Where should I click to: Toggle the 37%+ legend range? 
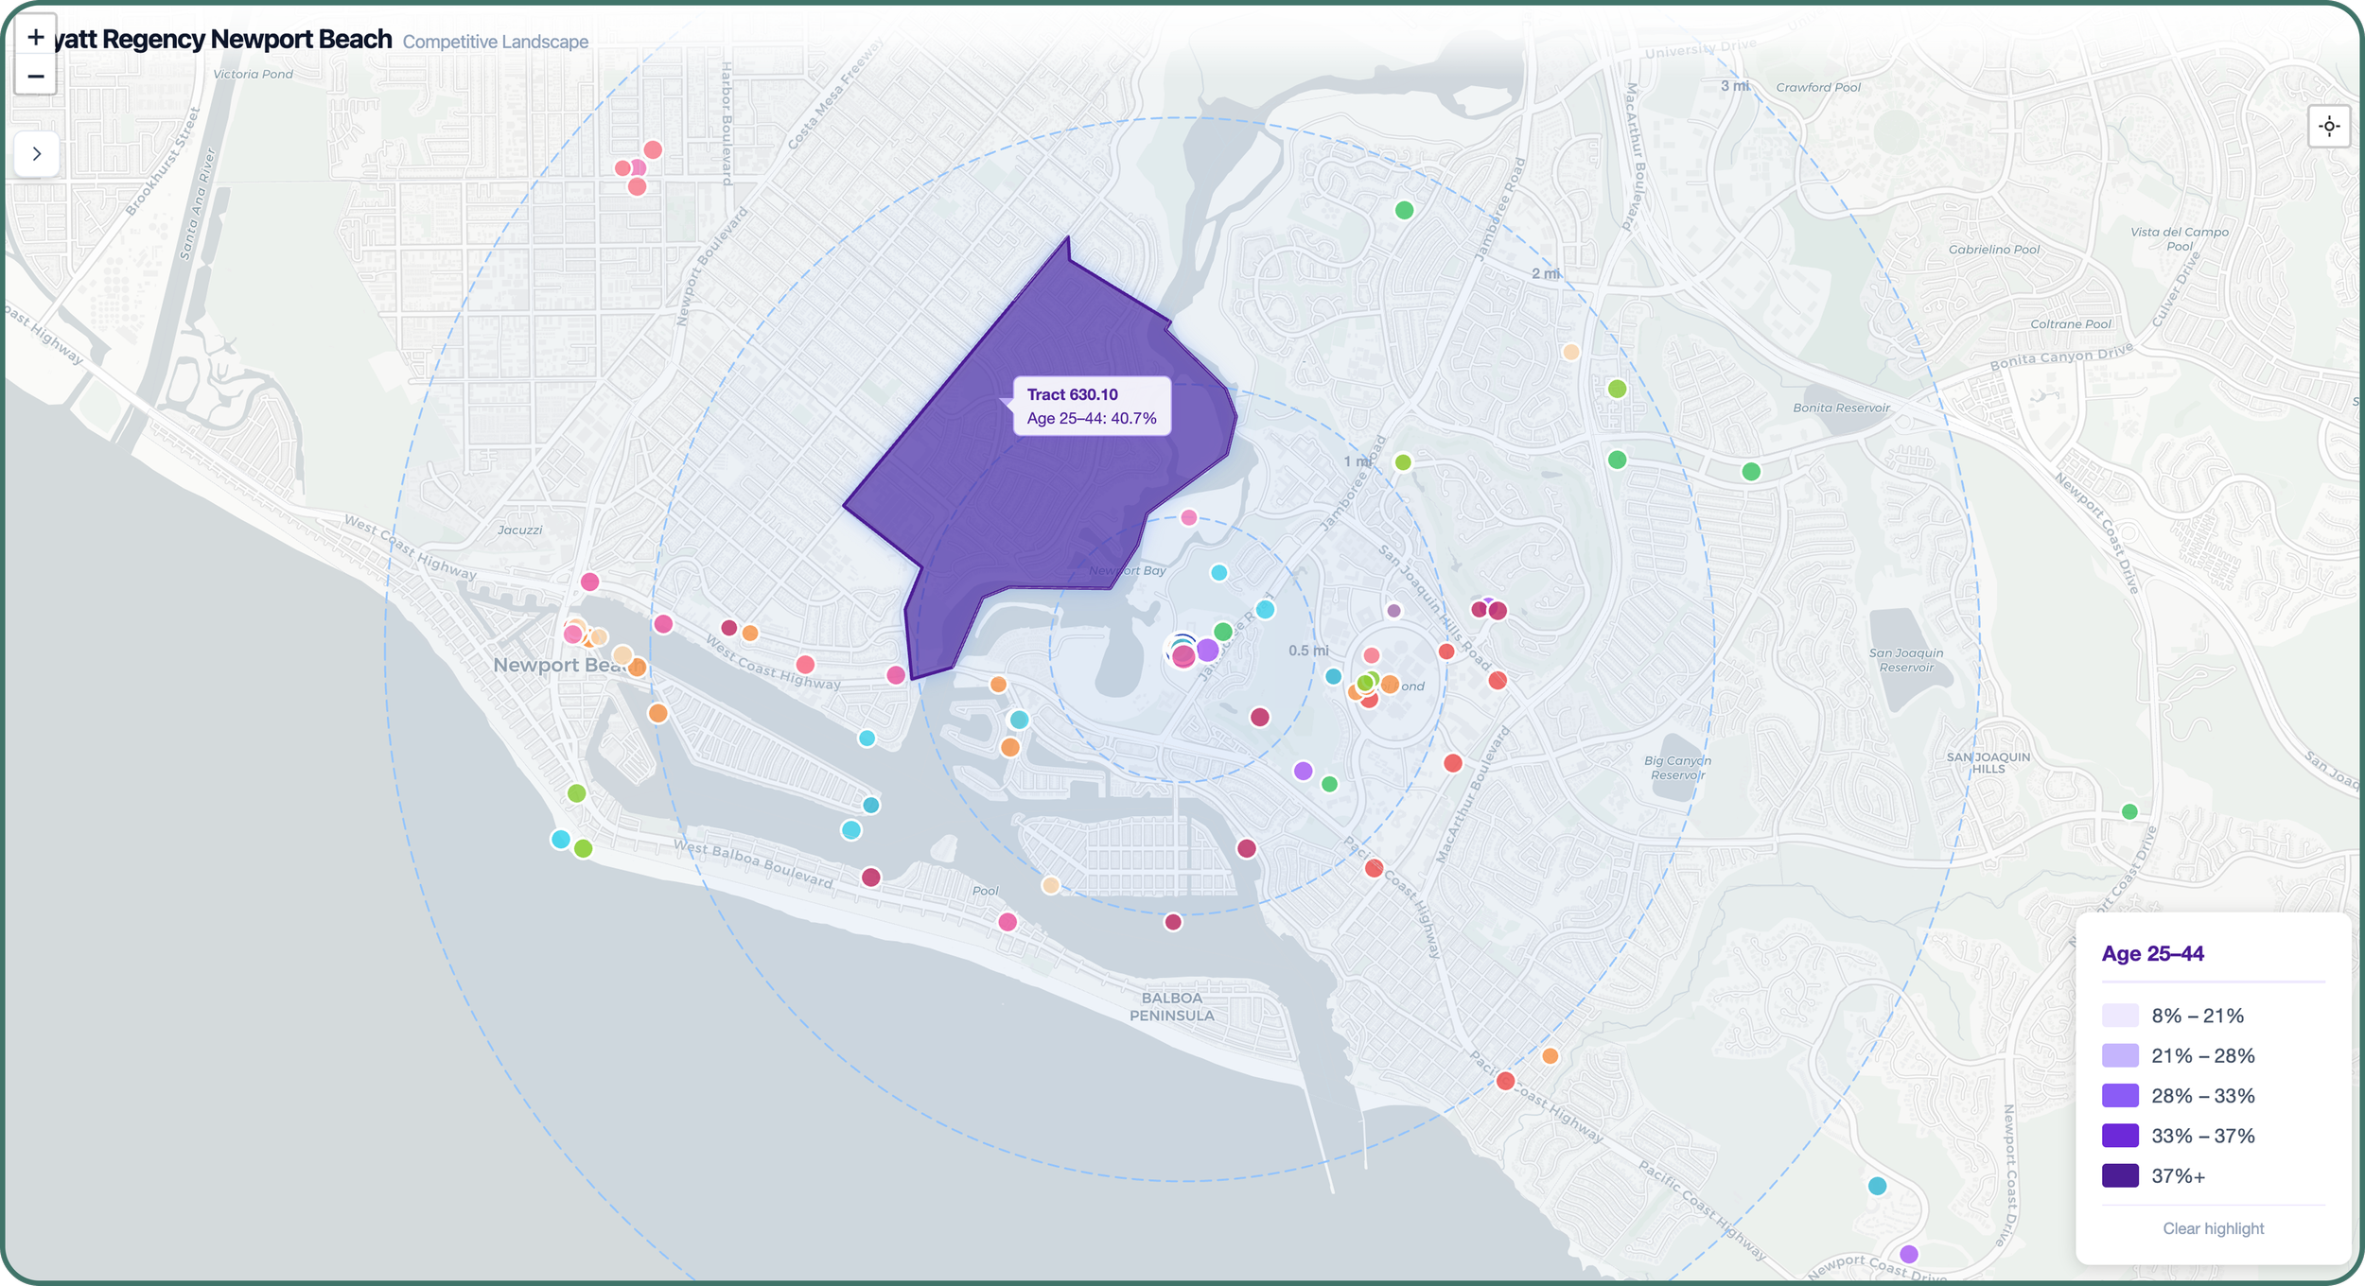2177,1176
